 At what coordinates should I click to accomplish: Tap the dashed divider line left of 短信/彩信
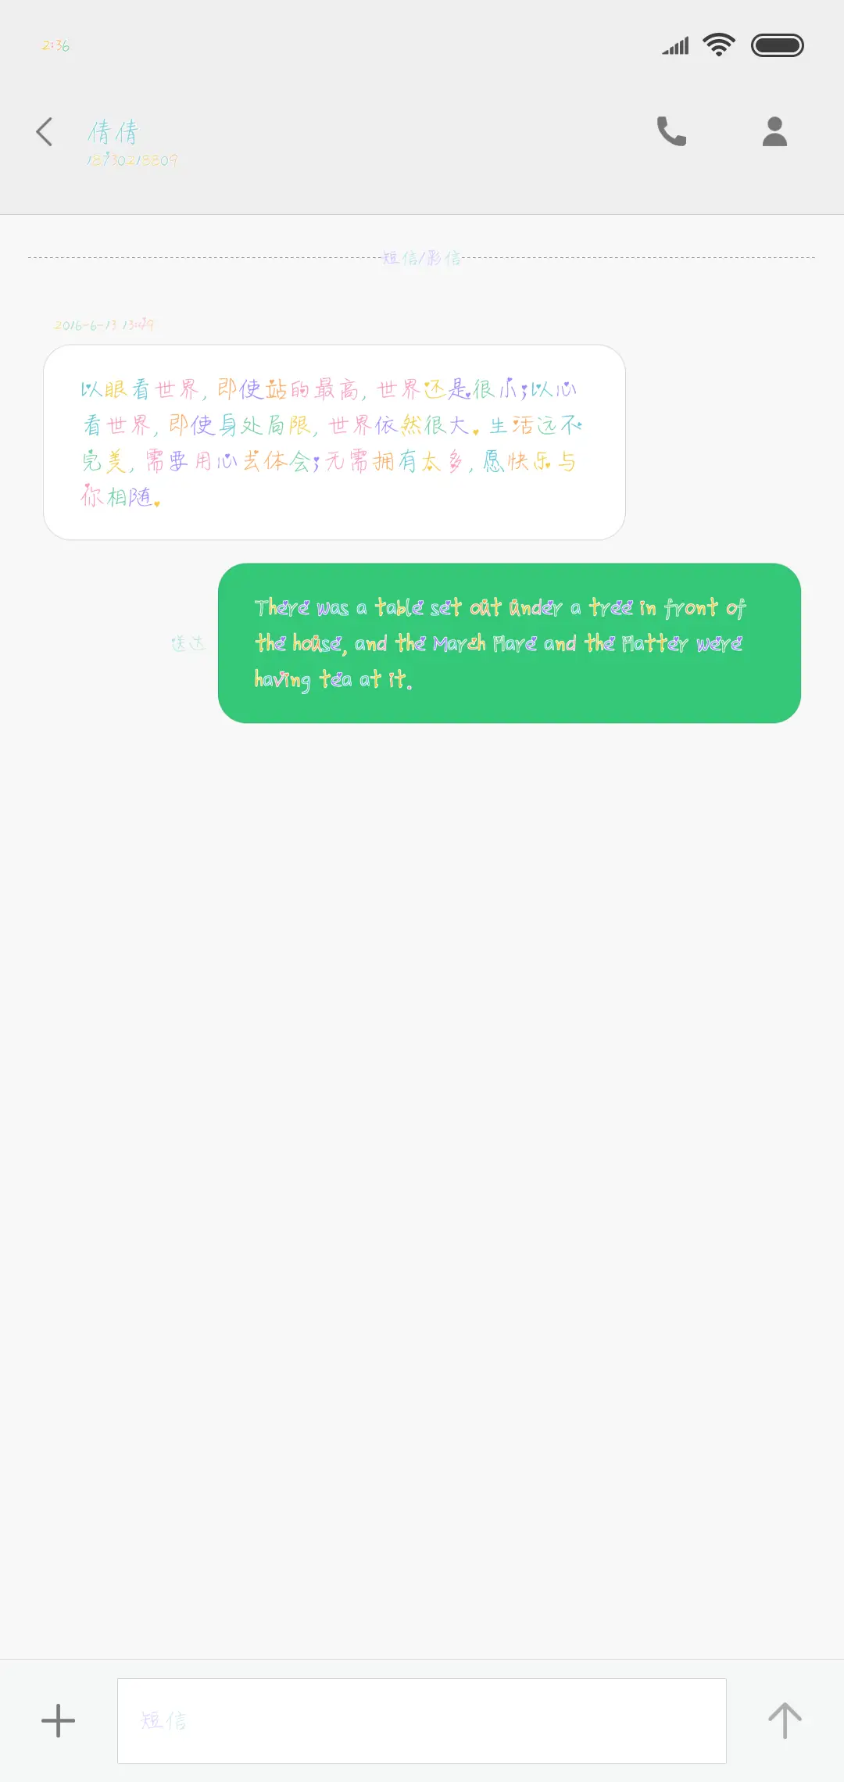[205, 257]
